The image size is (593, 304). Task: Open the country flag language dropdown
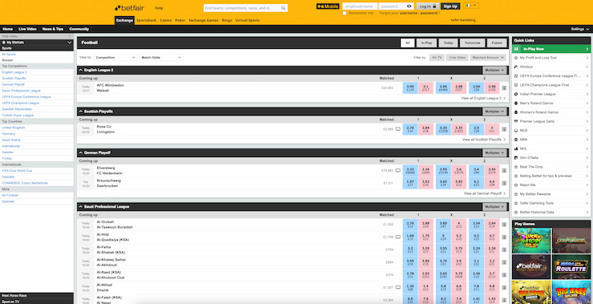pyautogui.click(x=471, y=6)
